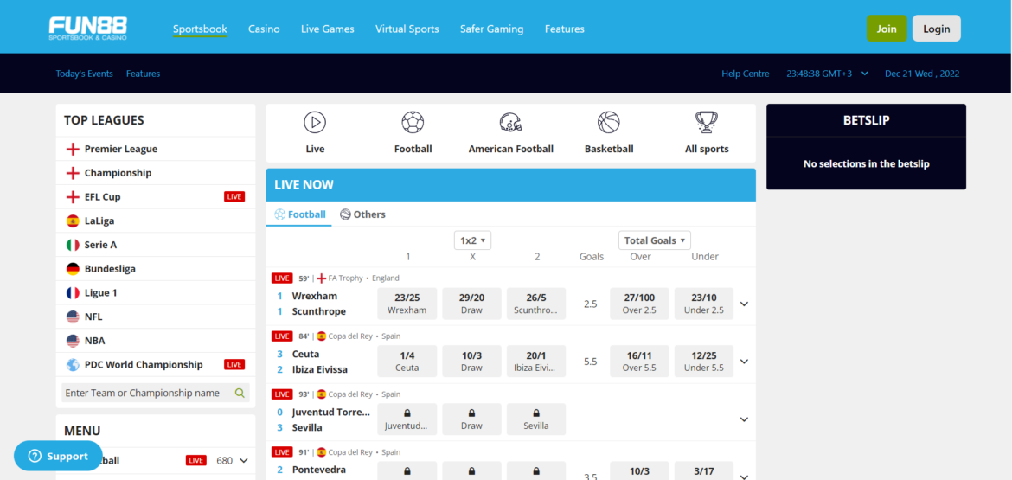Open the 1x2 market dropdown
The width and height of the screenshot is (1012, 480).
(473, 240)
